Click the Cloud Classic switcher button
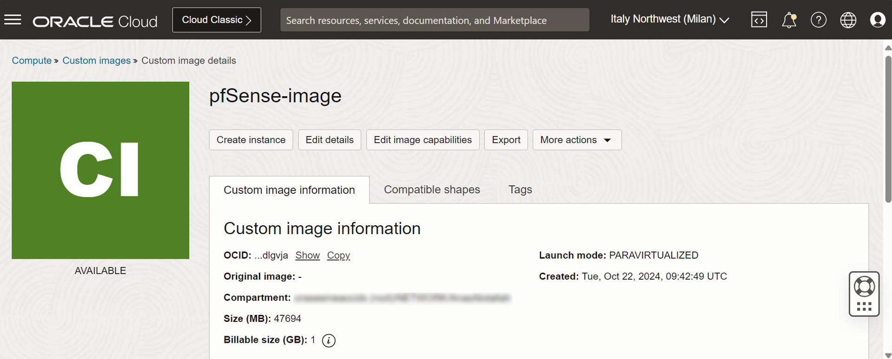The height and width of the screenshot is (359, 892). (217, 20)
